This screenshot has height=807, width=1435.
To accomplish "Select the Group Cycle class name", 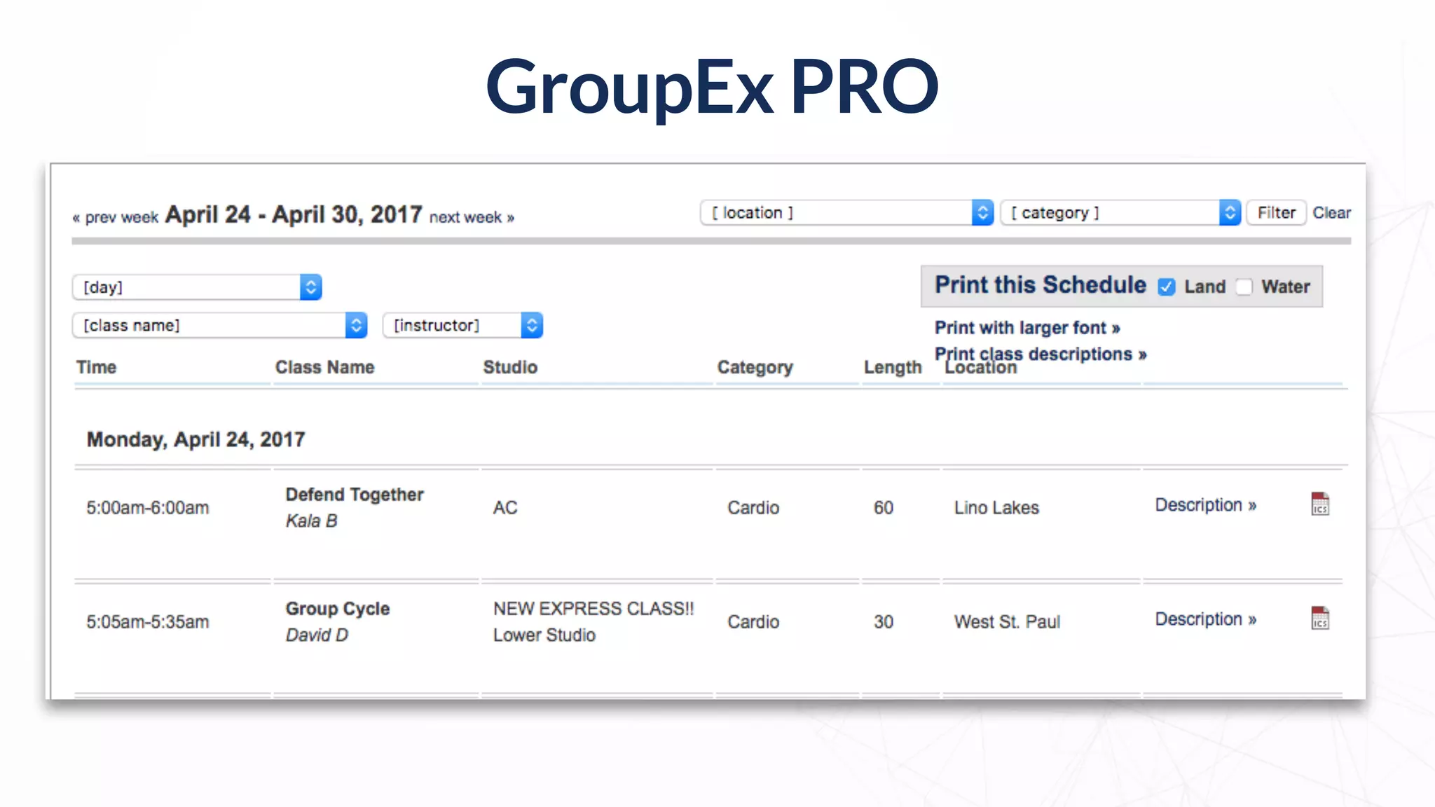I will pyautogui.click(x=338, y=609).
